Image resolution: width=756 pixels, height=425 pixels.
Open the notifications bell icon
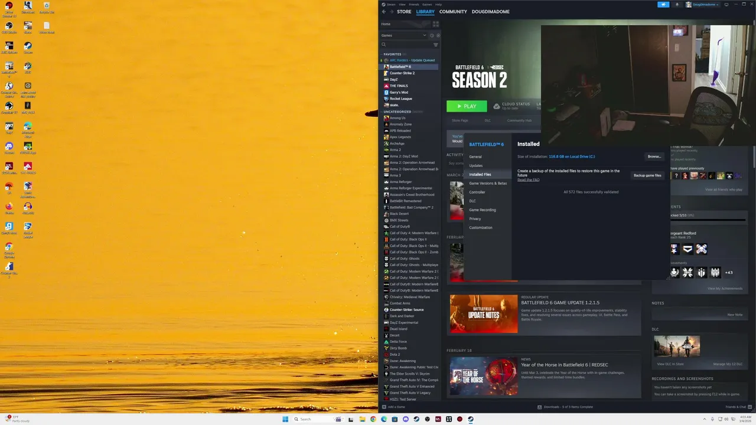[x=677, y=4]
